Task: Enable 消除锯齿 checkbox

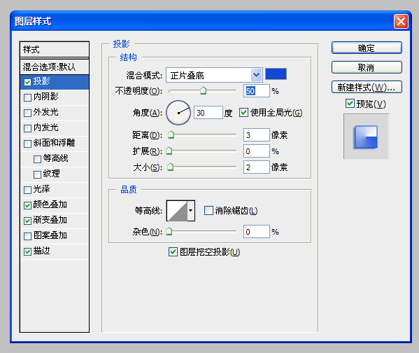Action: 208,211
